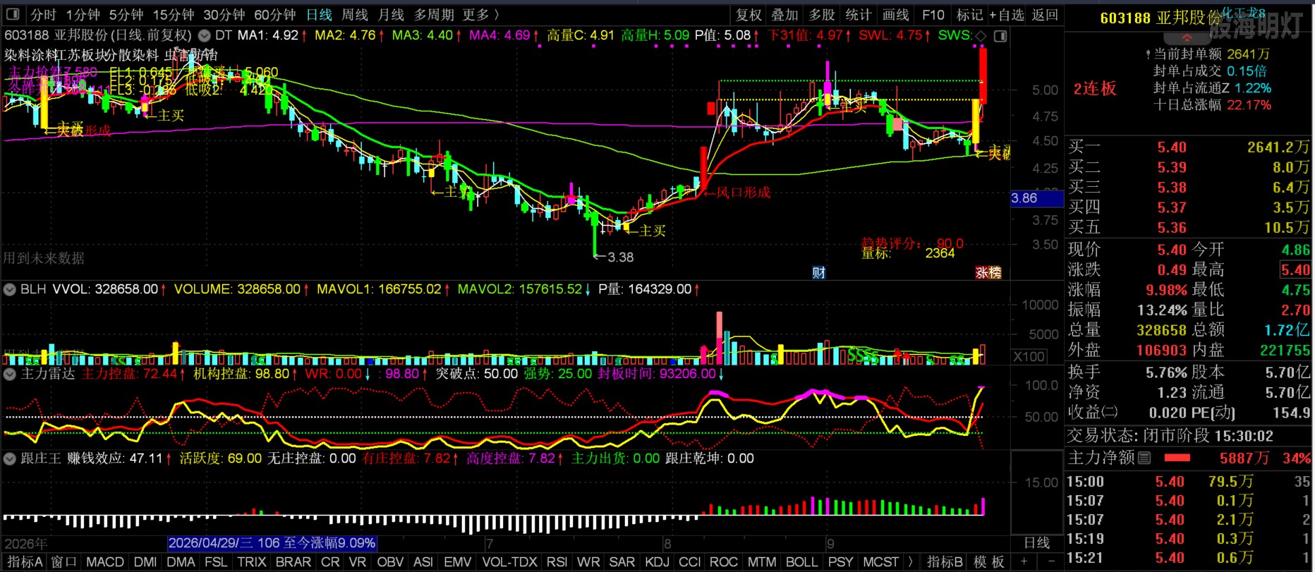Switch to 分时 intraday view
Viewport: 1315px width, 572px height.
click(x=43, y=15)
